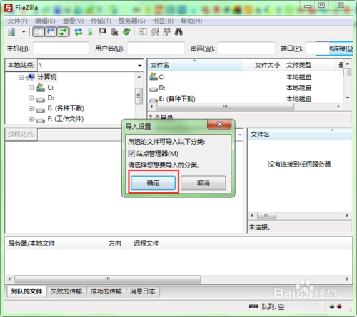Image resolution: width=357 pixels, height=317 pixels.
Task: Select E: (各种下载) row in file list
Action: [x=245, y=99]
